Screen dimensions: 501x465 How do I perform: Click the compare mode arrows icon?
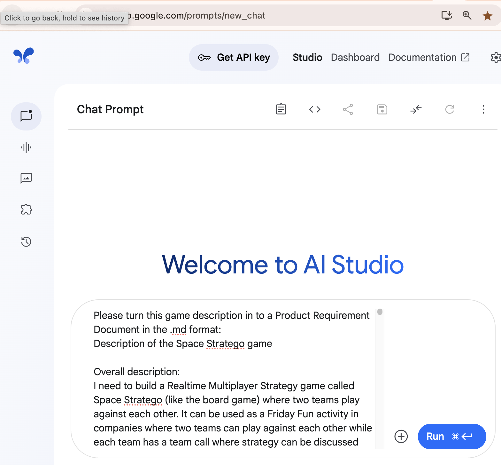tap(416, 109)
